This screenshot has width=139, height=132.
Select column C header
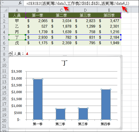61,10
